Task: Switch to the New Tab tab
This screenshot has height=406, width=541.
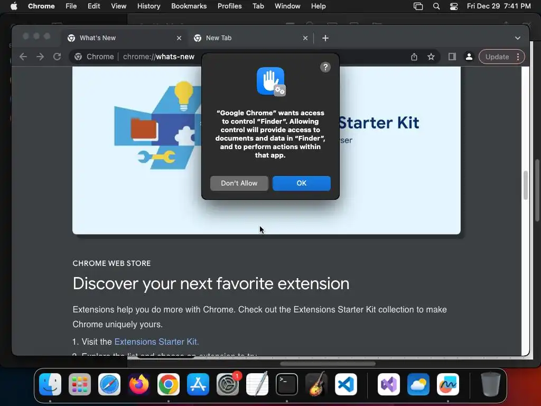Action: pyautogui.click(x=250, y=38)
